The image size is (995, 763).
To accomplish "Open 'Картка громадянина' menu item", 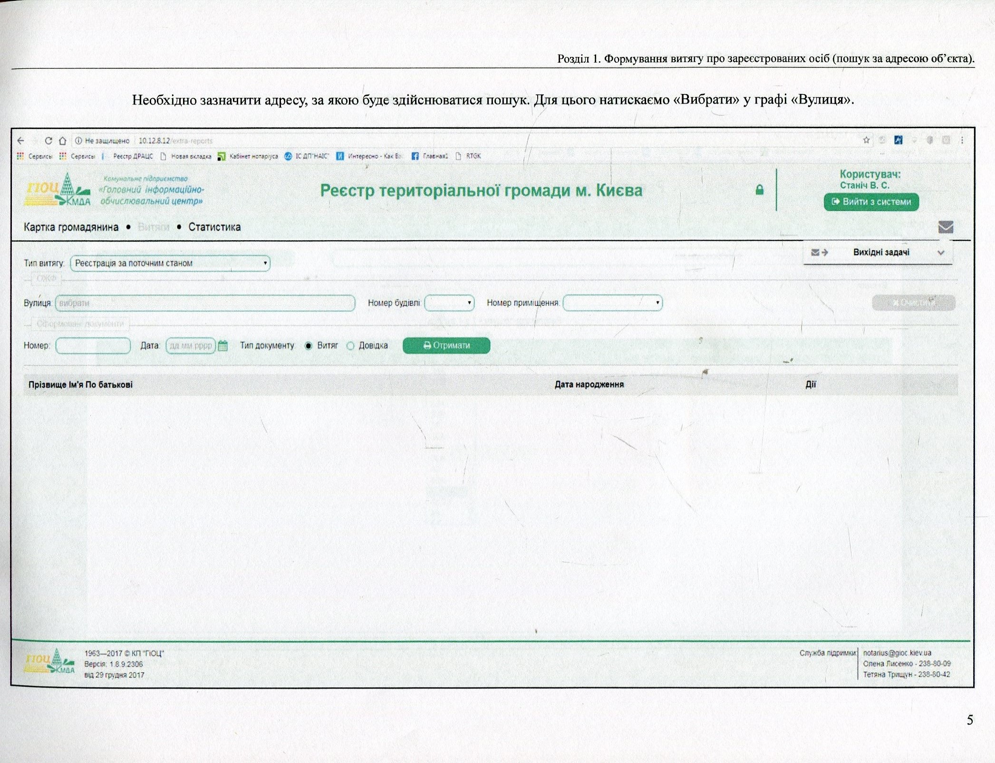I will coord(71,227).
